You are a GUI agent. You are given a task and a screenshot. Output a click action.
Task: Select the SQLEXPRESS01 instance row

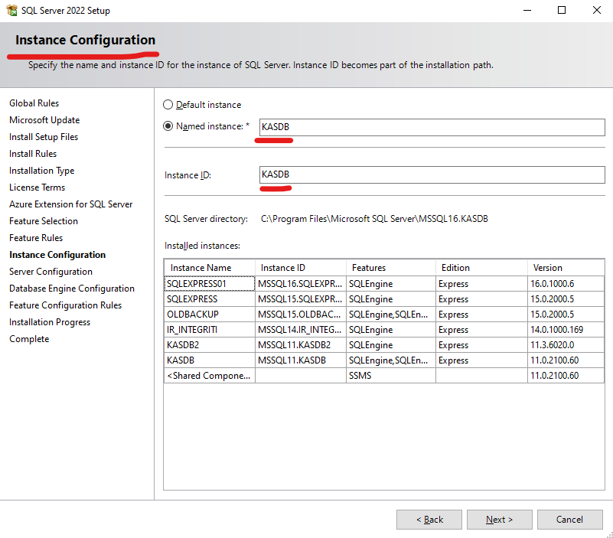[x=208, y=284]
